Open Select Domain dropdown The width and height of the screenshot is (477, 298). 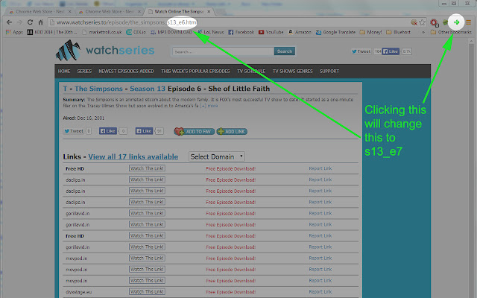coord(217,156)
